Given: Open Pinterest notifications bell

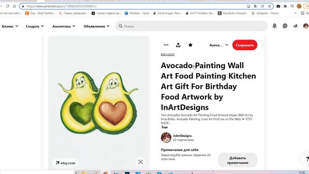Looking at the screenshot, I should tap(275, 26).
